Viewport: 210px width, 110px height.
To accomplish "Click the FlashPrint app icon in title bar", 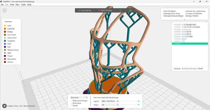I will (1, 2).
